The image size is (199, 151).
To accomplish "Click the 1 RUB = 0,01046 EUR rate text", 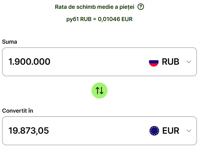I will coord(100,19).
